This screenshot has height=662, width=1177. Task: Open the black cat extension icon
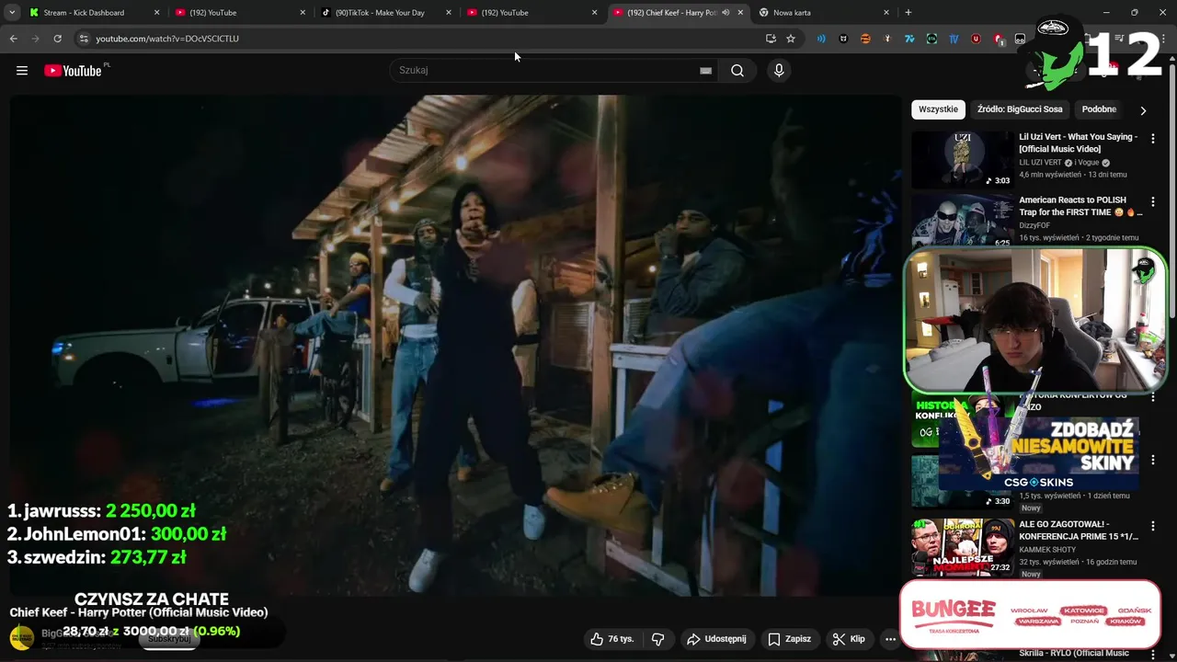[843, 39]
